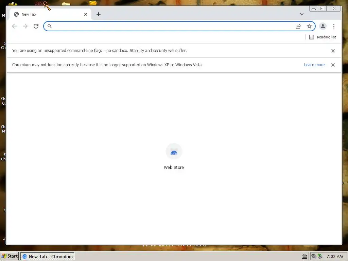
Task: Select the New Tab tab
Action: coord(50,14)
